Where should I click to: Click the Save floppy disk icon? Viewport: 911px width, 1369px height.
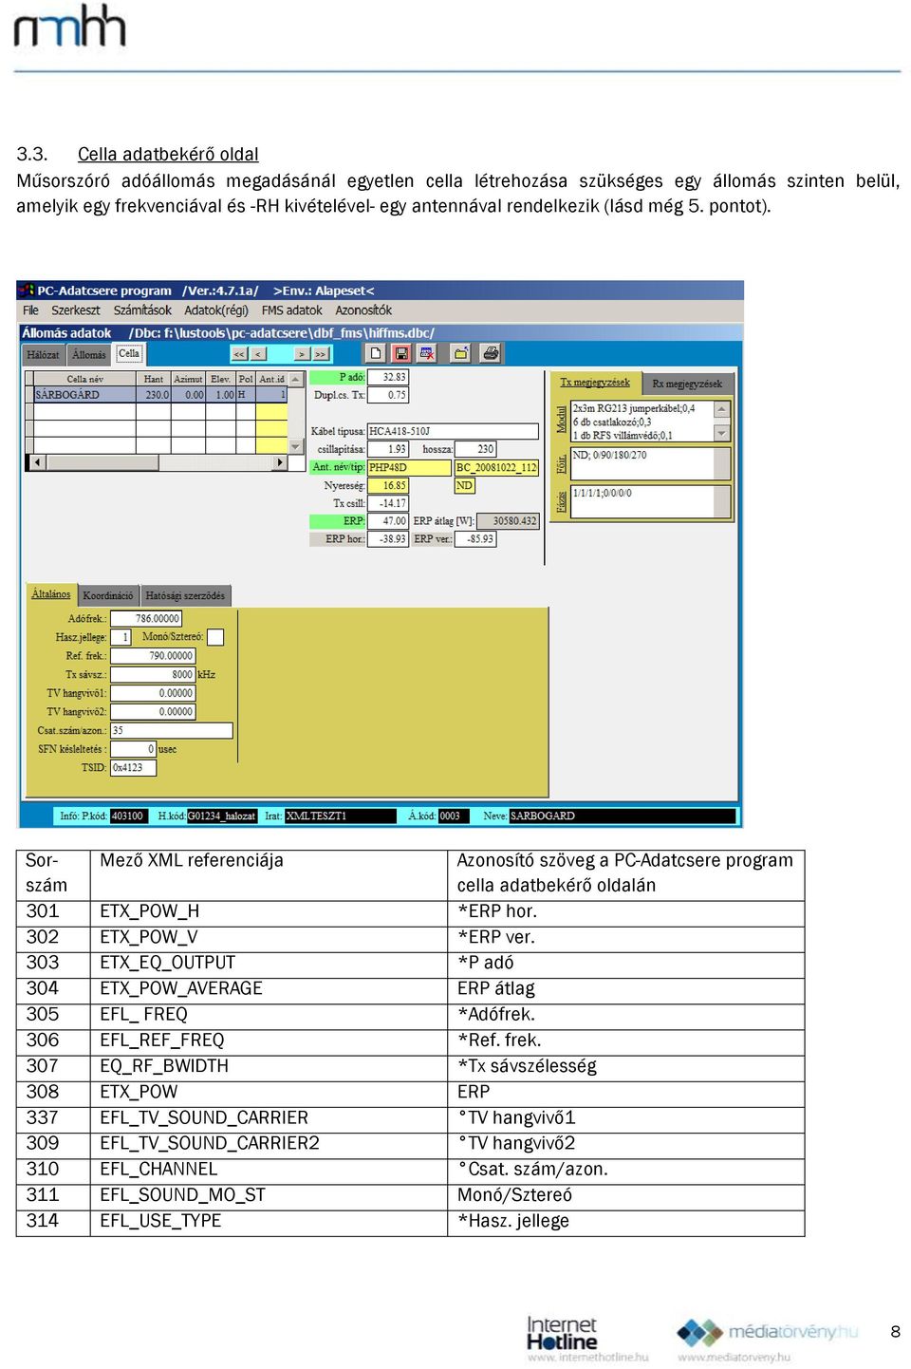tap(401, 353)
